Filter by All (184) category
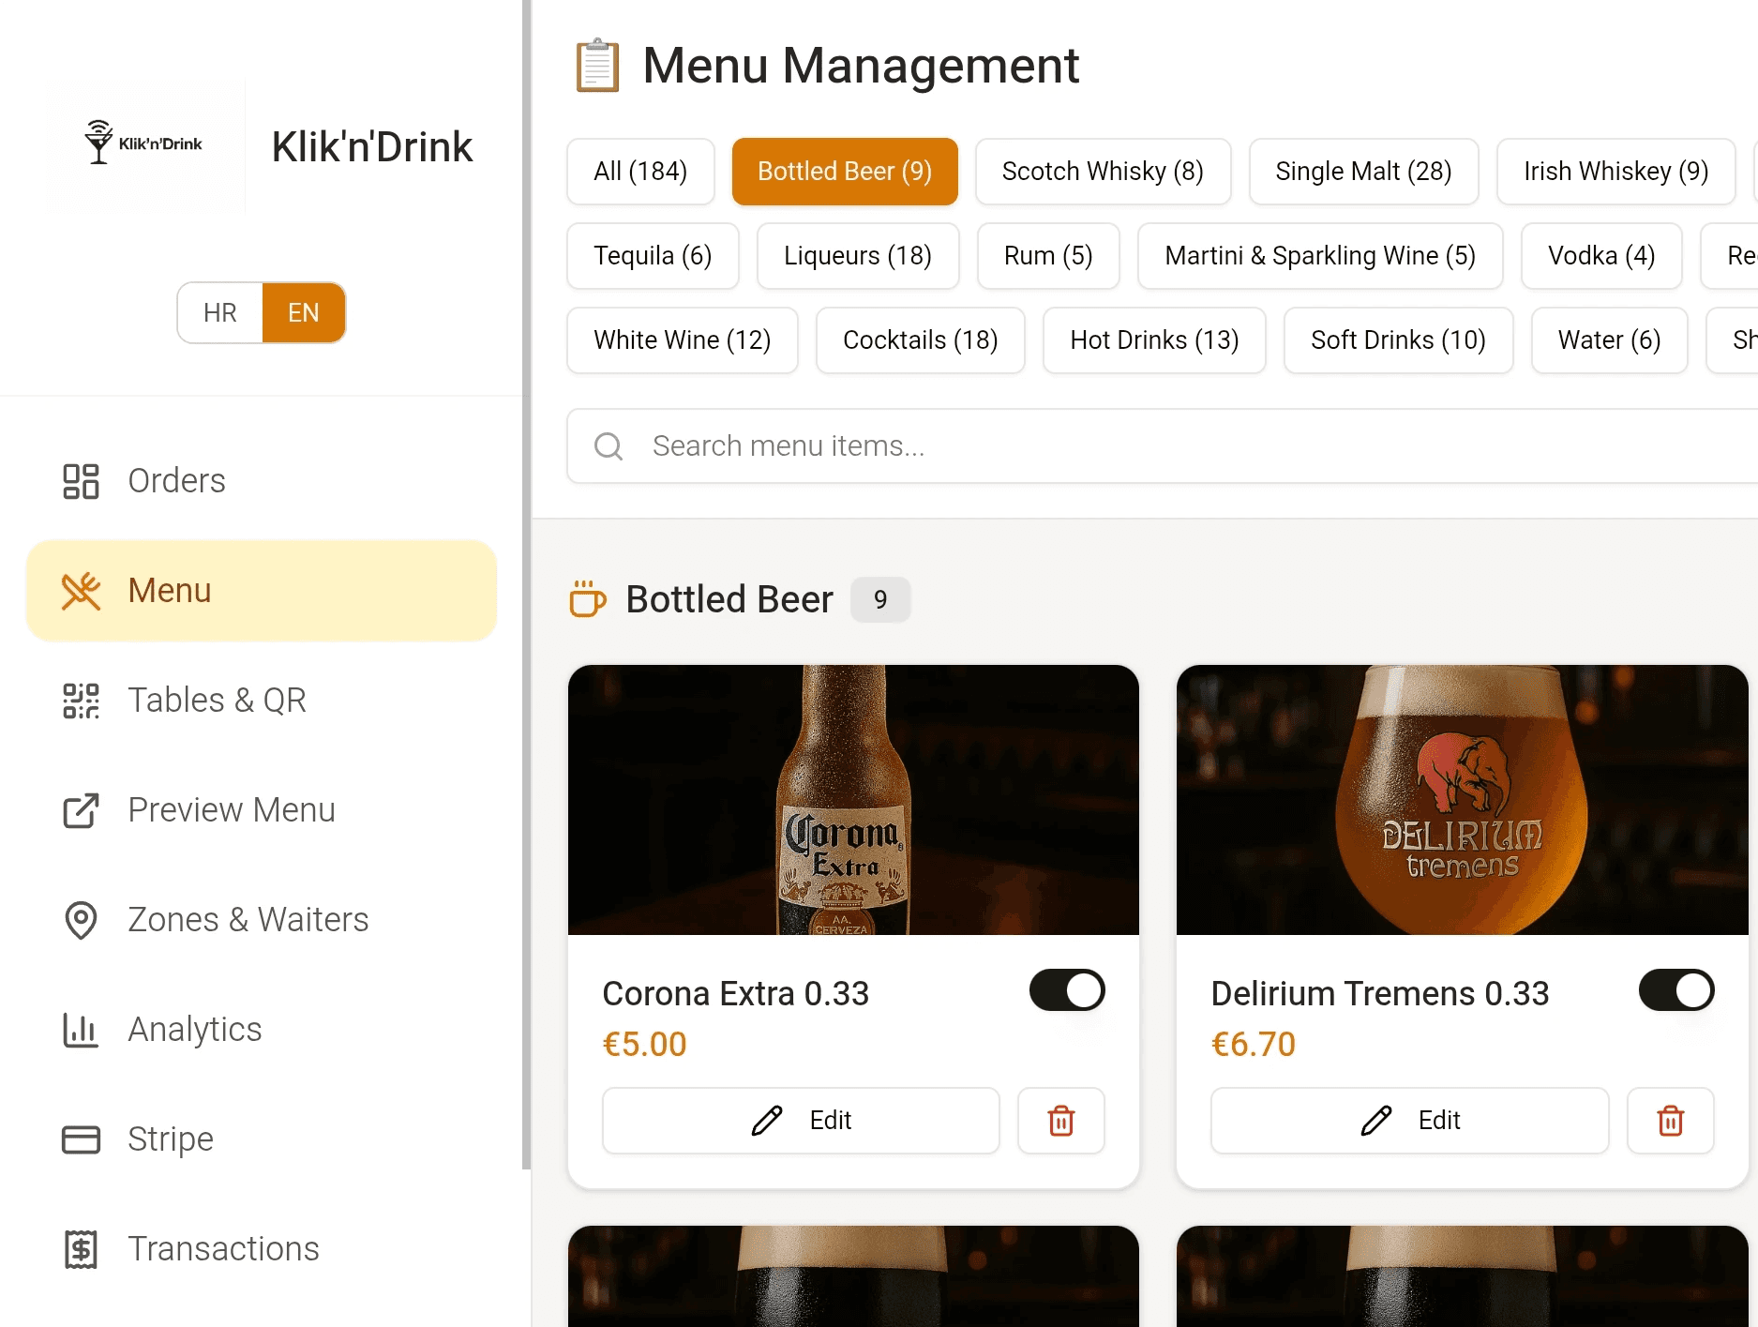Screen dimensions: 1758x1327 [x=640, y=172]
